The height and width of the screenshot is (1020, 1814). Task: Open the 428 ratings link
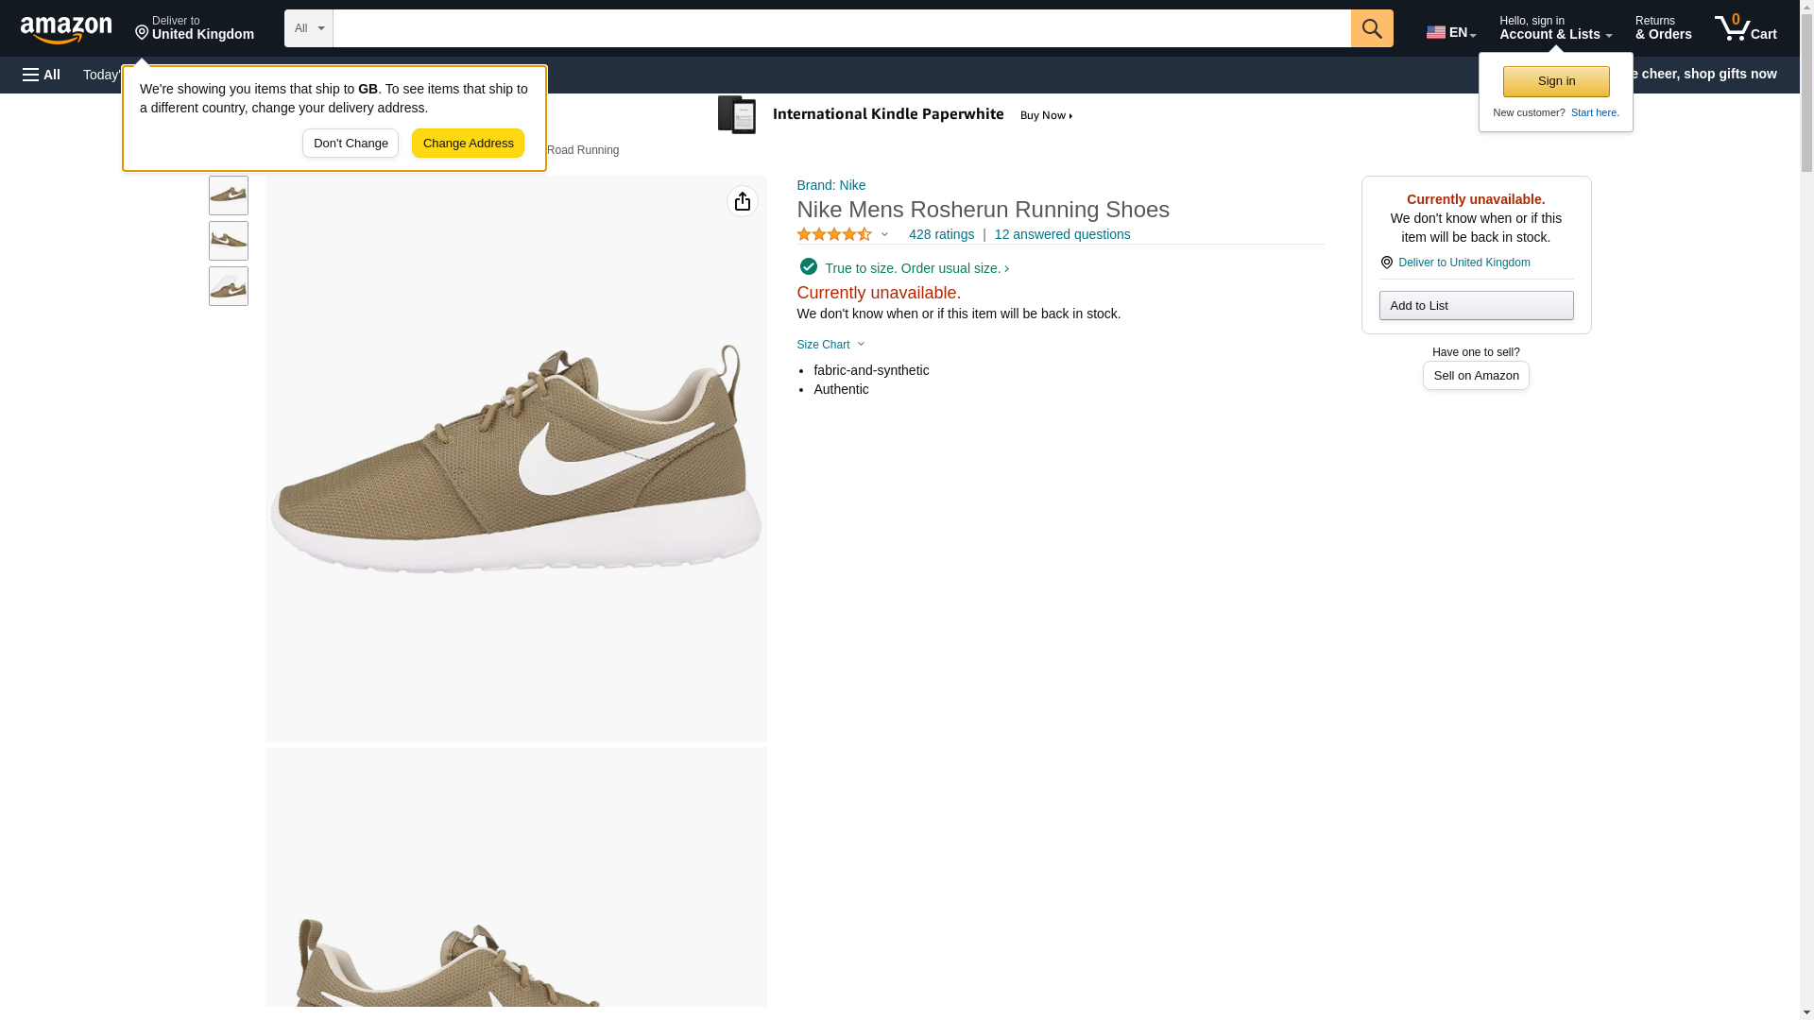pyautogui.click(x=941, y=234)
